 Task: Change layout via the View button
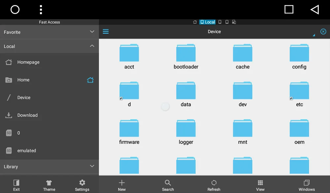click(x=260, y=185)
